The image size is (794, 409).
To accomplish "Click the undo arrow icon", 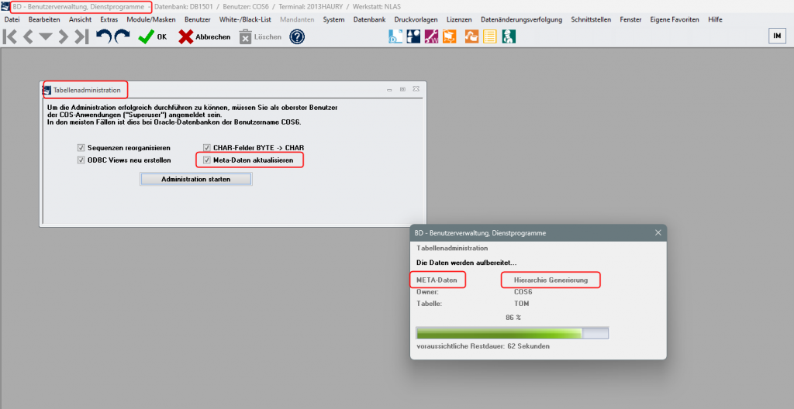I will pos(103,36).
